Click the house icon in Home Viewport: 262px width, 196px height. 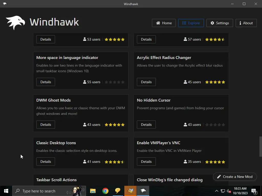tap(158, 23)
